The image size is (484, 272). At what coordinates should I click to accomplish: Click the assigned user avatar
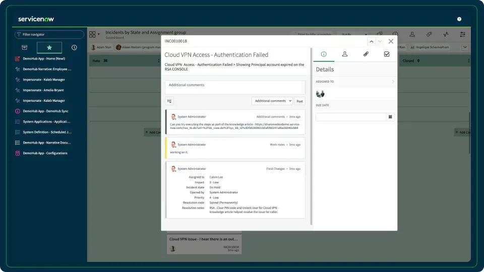(x=320, y=94)
